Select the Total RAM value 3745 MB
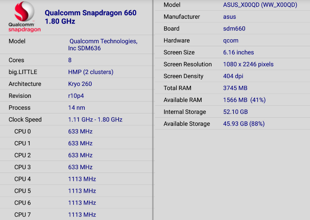310x220 pixels. click(235, 88)
